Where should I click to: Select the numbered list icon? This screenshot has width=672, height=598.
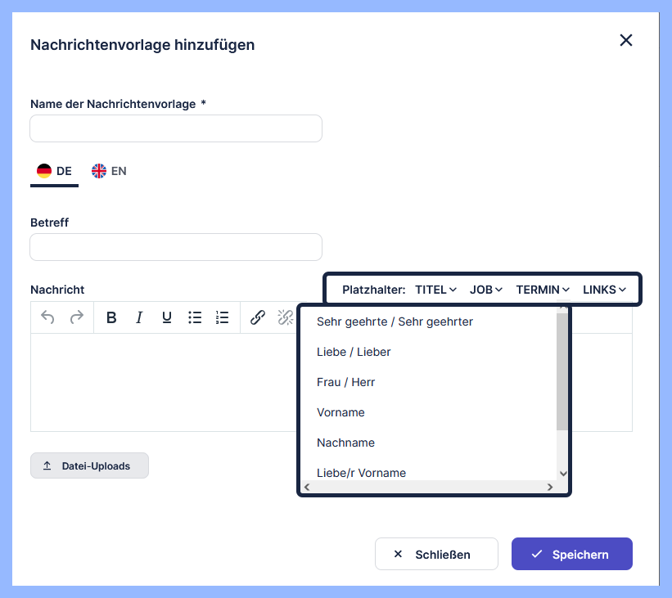tap(222, 317)
